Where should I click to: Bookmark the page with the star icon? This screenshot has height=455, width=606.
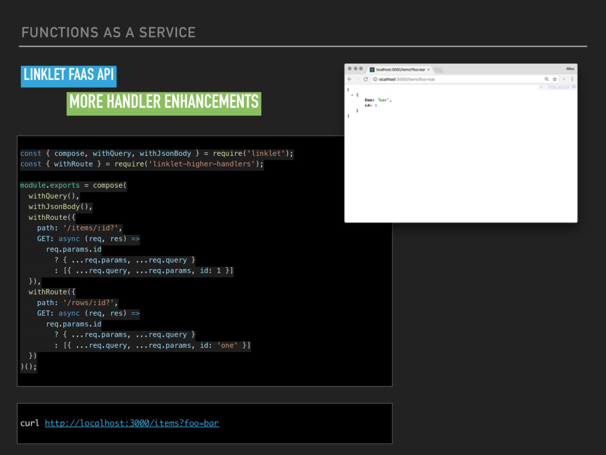point(555,79)
